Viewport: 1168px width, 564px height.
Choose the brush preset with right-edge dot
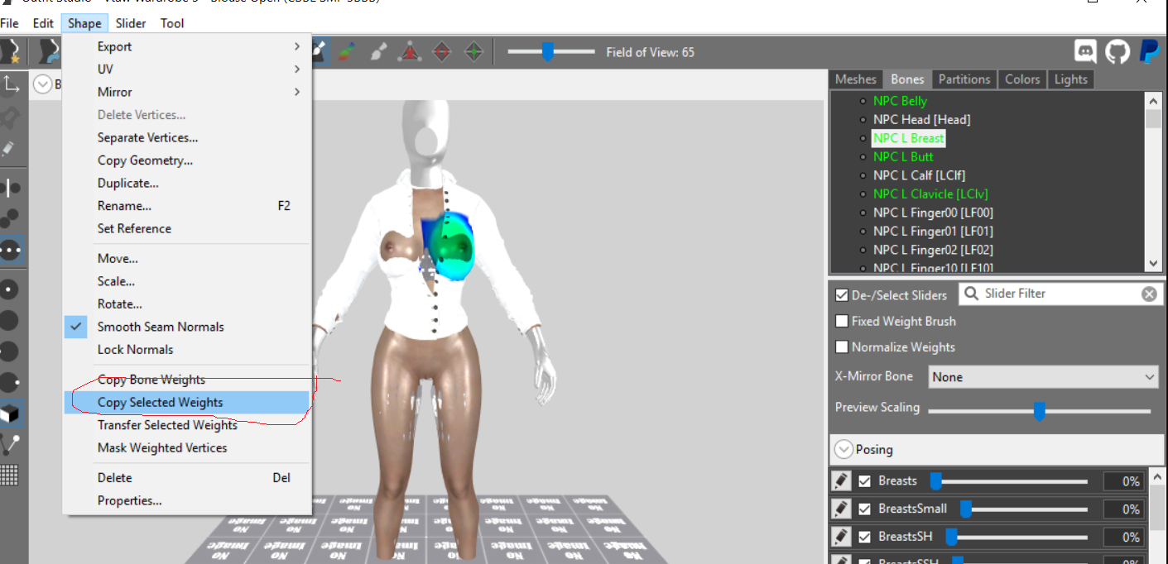point(11,383)
